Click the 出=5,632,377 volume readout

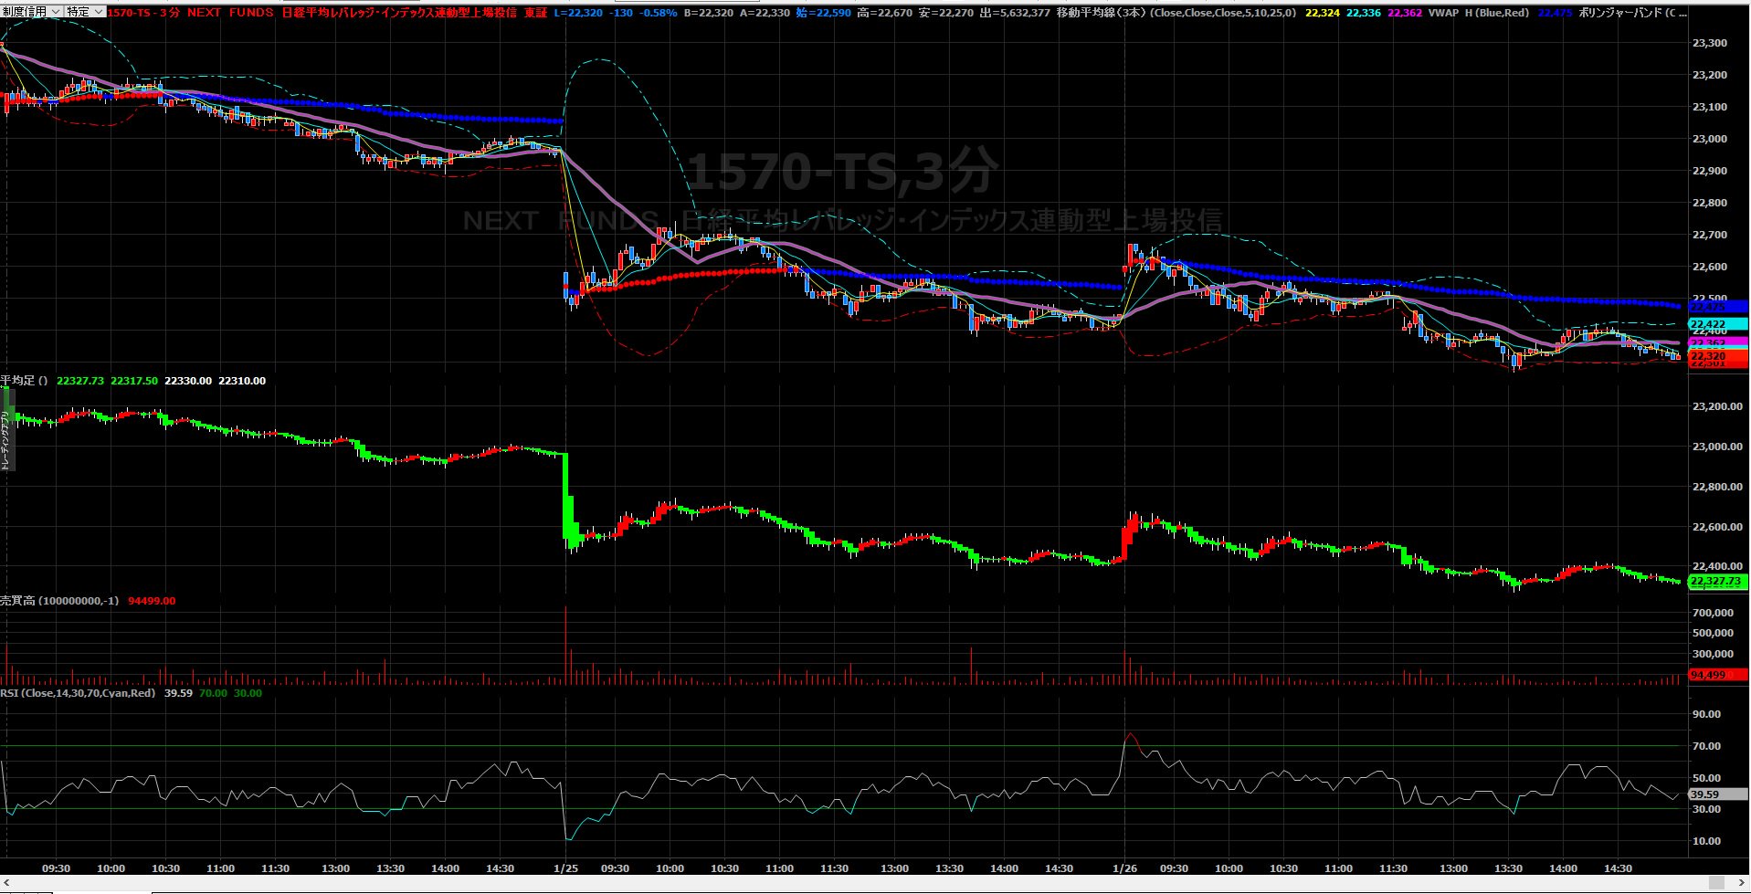click(x=1014, y=13)
